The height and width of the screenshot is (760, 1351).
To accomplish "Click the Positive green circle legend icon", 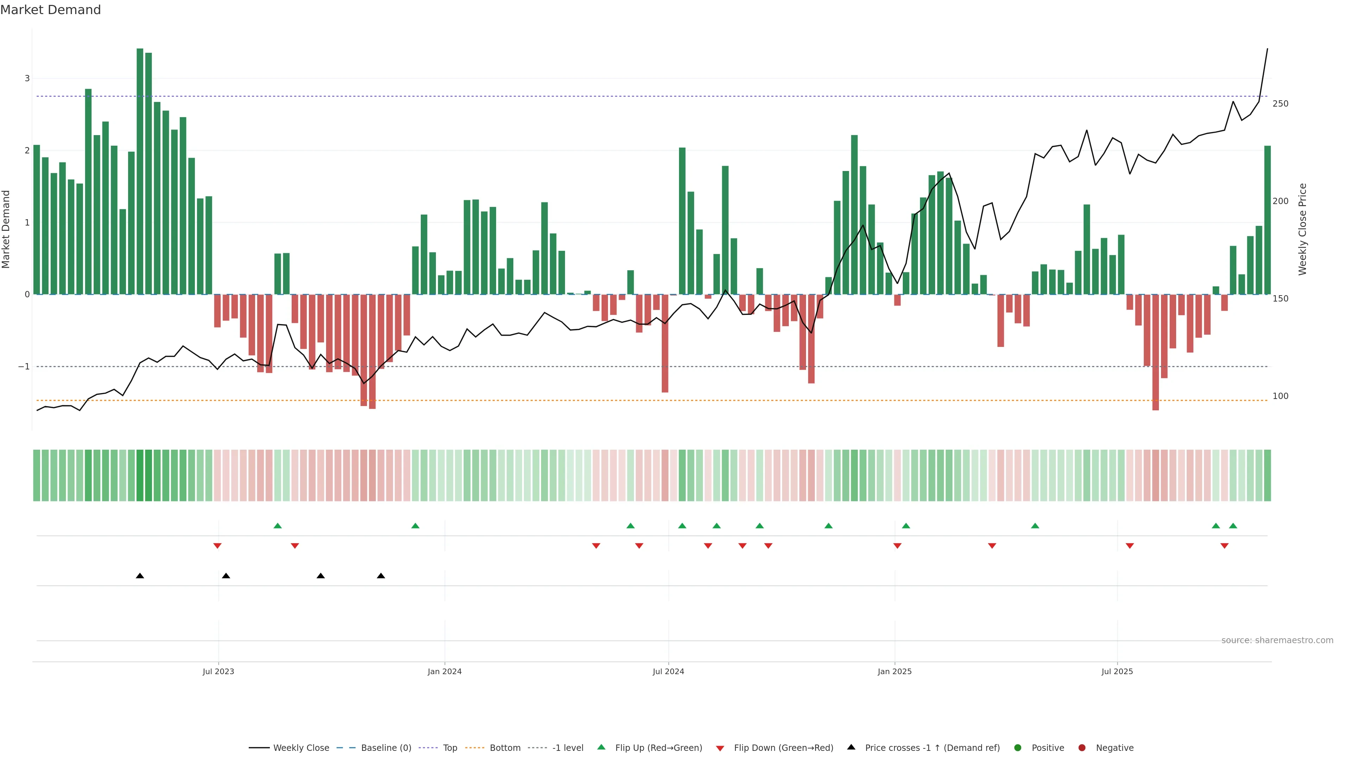I will tap(1018, 748).
